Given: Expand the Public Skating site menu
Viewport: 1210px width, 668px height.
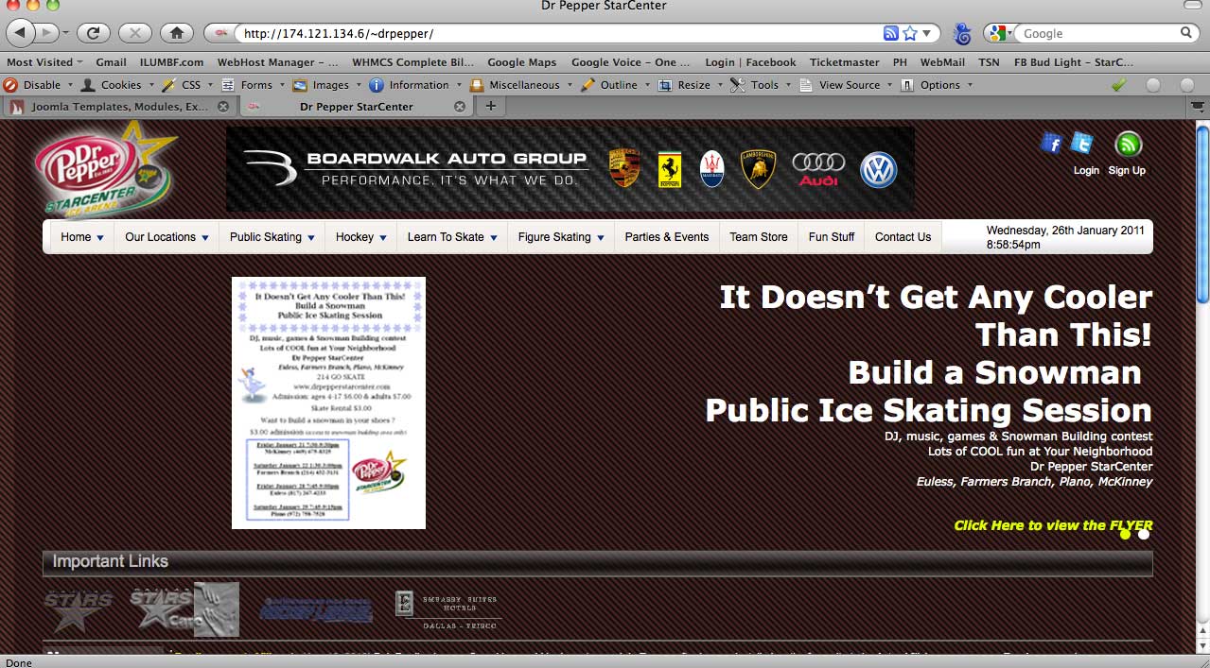Looking at the screenshot, I should tap(272, 237).
